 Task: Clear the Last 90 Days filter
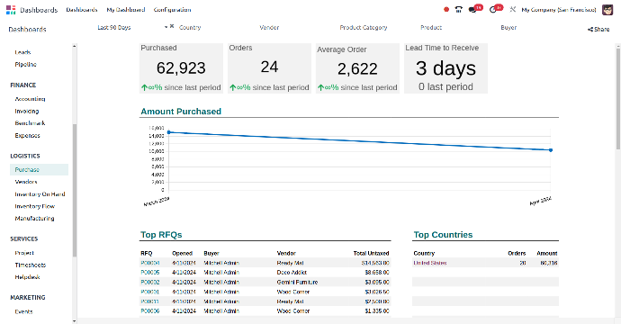pos(172,26)
